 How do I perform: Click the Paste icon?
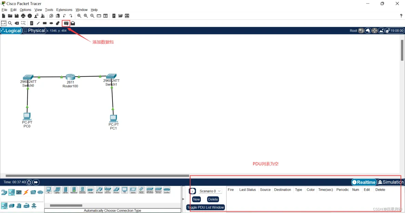coord(57,16)
